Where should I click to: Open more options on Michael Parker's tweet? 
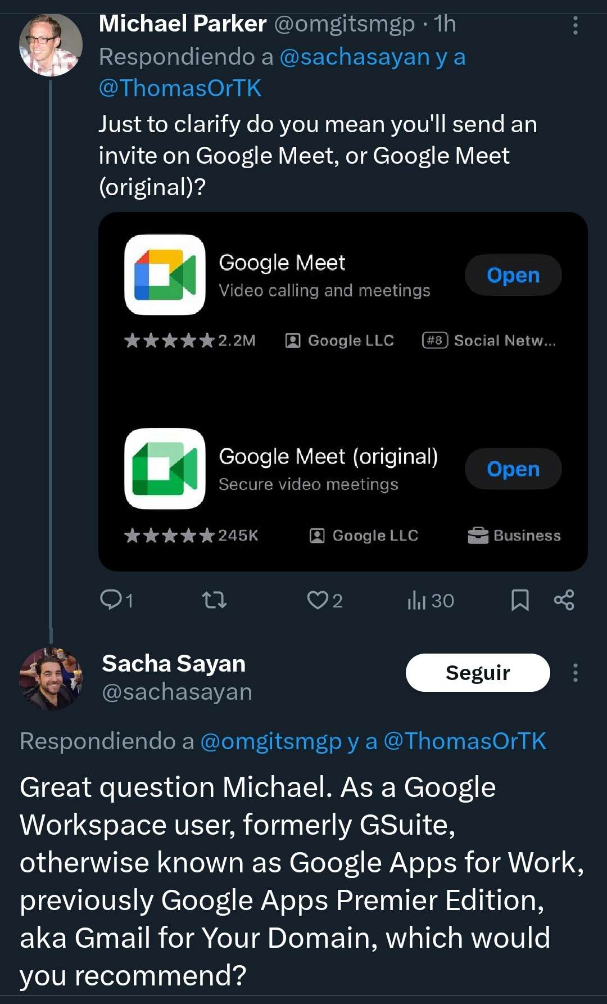coord(575,25)
